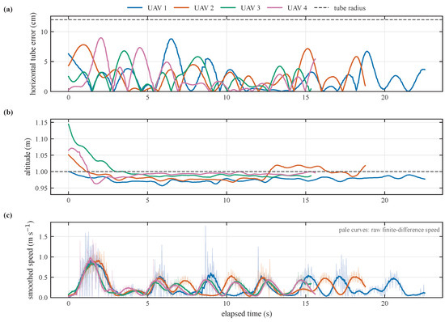Click the horizontal tube error axis title

[33, 53]
